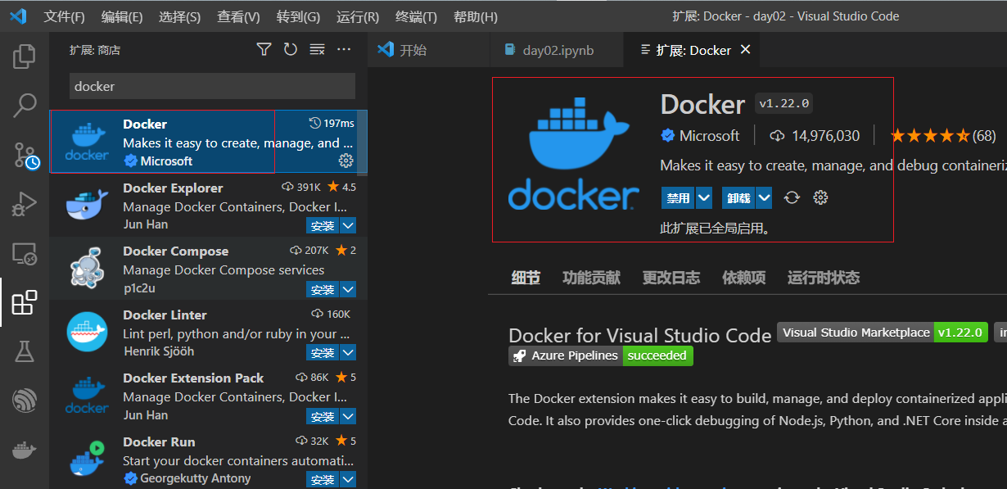Screen dimensions: 1007x489
Task: Select the 运行时状态 tab
Action: coord(824,278)
